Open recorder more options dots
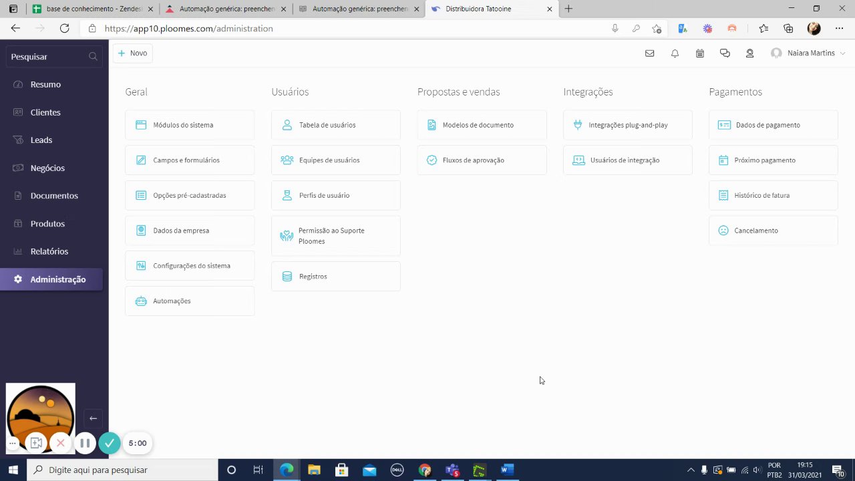 12,443
